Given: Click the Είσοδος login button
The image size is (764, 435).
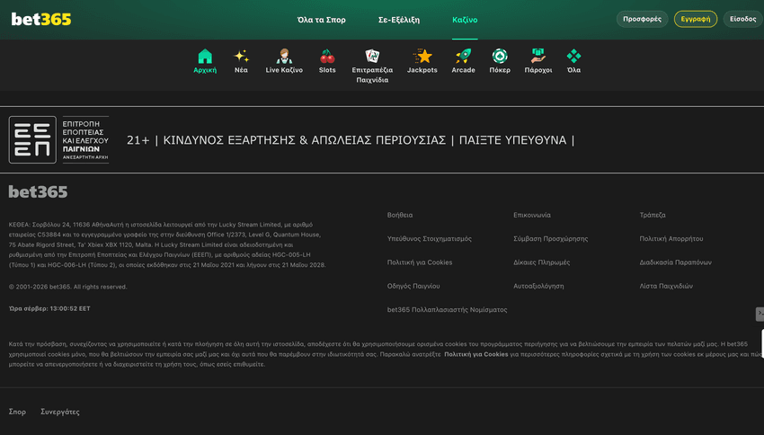Looking at the screenshot, I should 743,19.
